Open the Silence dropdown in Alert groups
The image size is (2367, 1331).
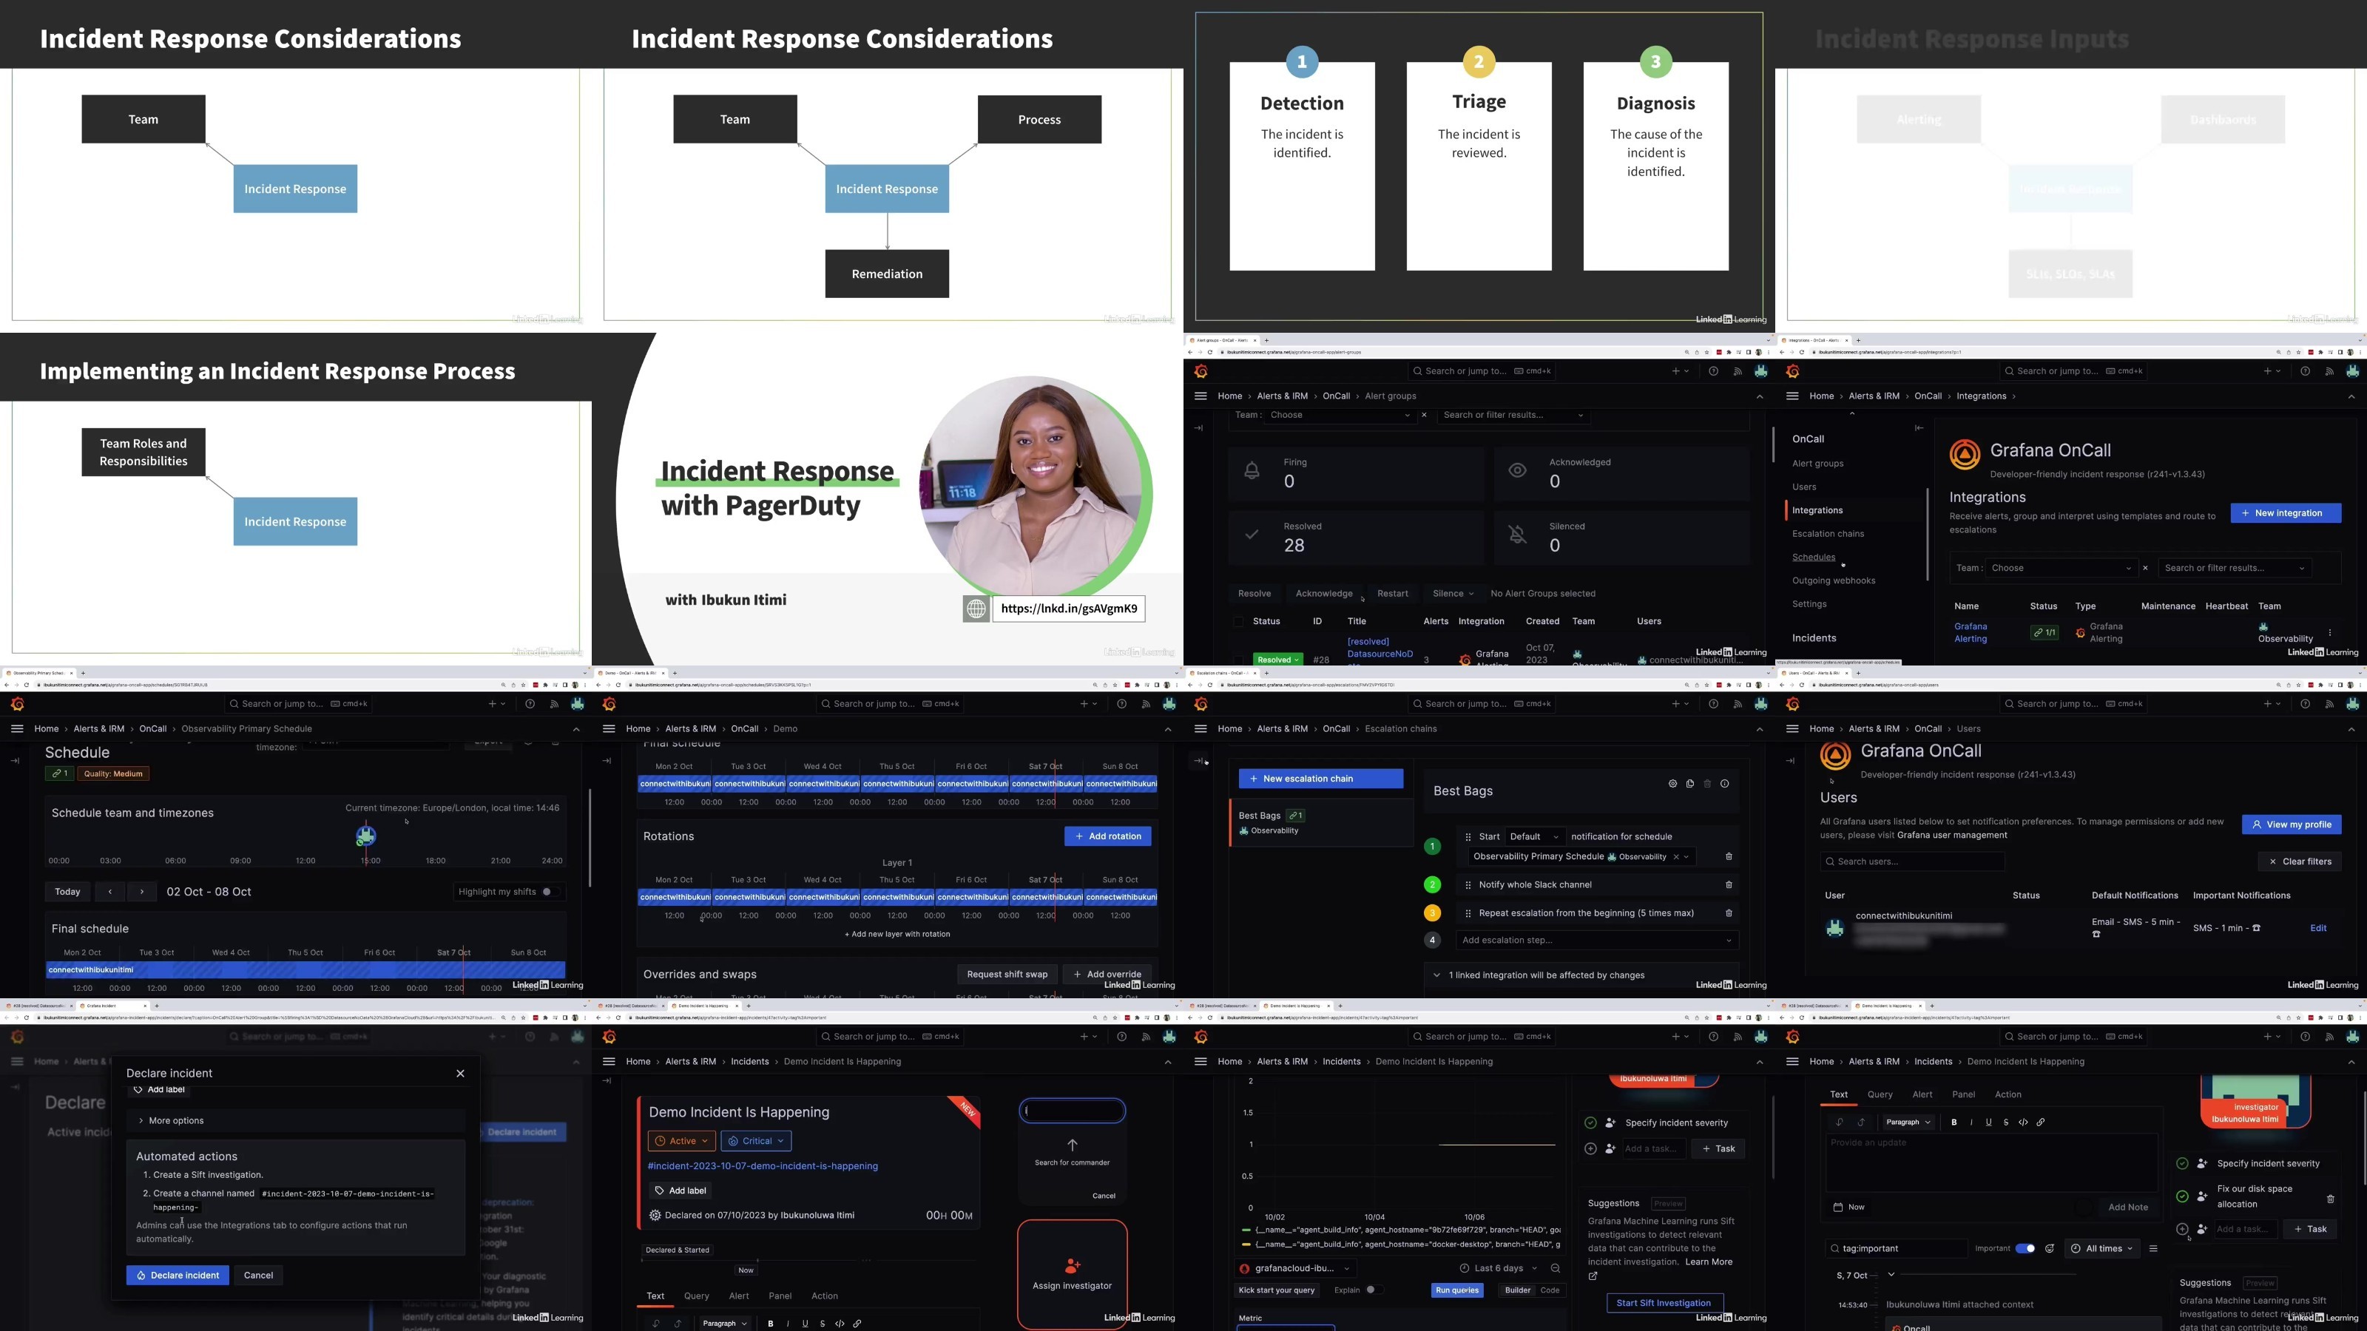[x=1453, y=593]
